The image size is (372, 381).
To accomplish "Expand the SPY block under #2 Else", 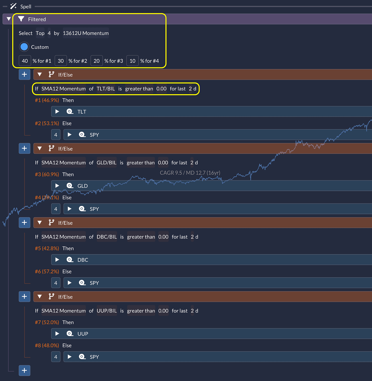I will tap(69, 134).
